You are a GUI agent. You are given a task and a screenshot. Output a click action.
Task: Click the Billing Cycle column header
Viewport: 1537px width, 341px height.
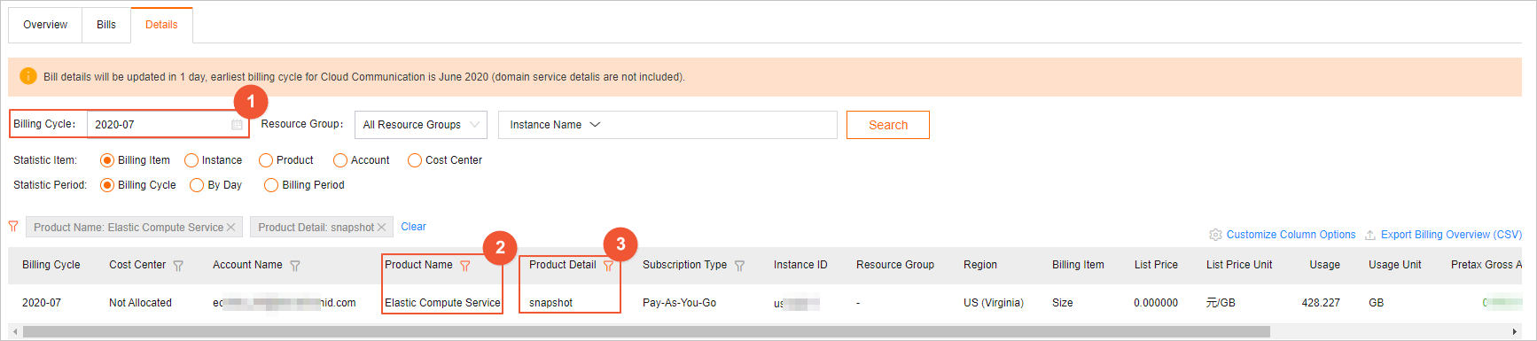[x=51, y=265]
